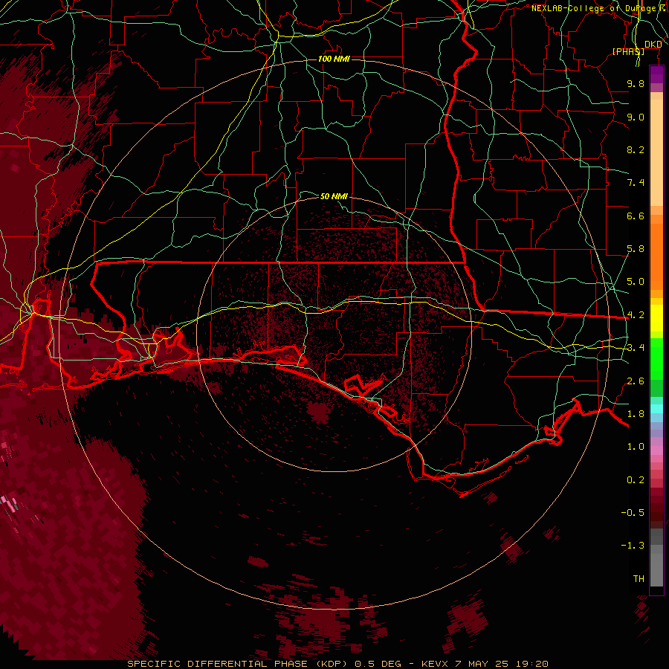Pick the bright yellow band in color bar

click(x=656, y=318)
